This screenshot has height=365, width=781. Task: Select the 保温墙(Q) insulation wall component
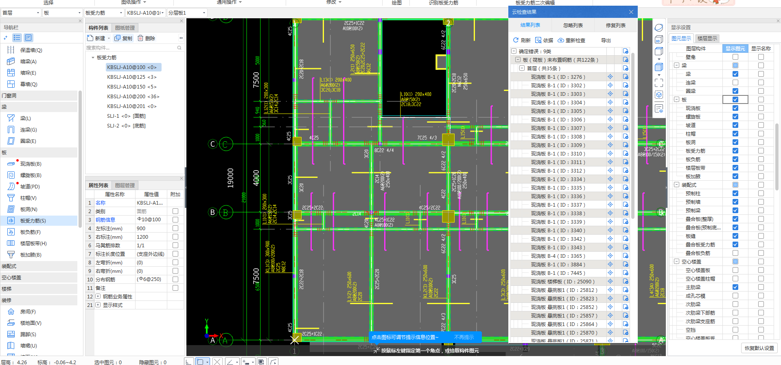tap(31, 50)
